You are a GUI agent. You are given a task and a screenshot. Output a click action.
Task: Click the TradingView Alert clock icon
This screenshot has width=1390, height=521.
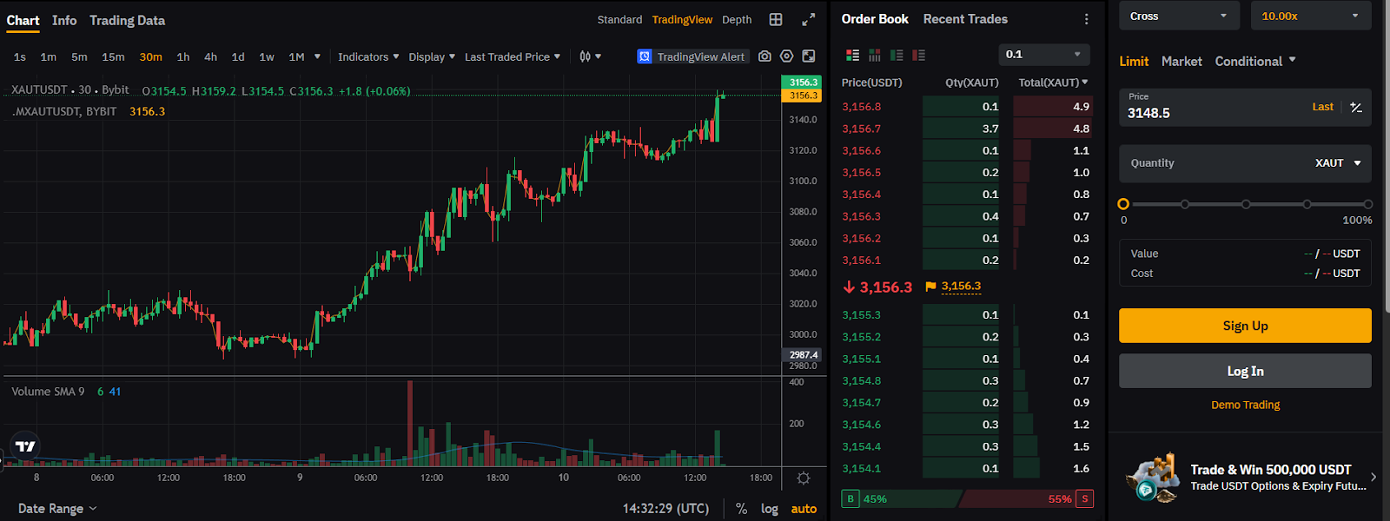[x=645, y=56]
